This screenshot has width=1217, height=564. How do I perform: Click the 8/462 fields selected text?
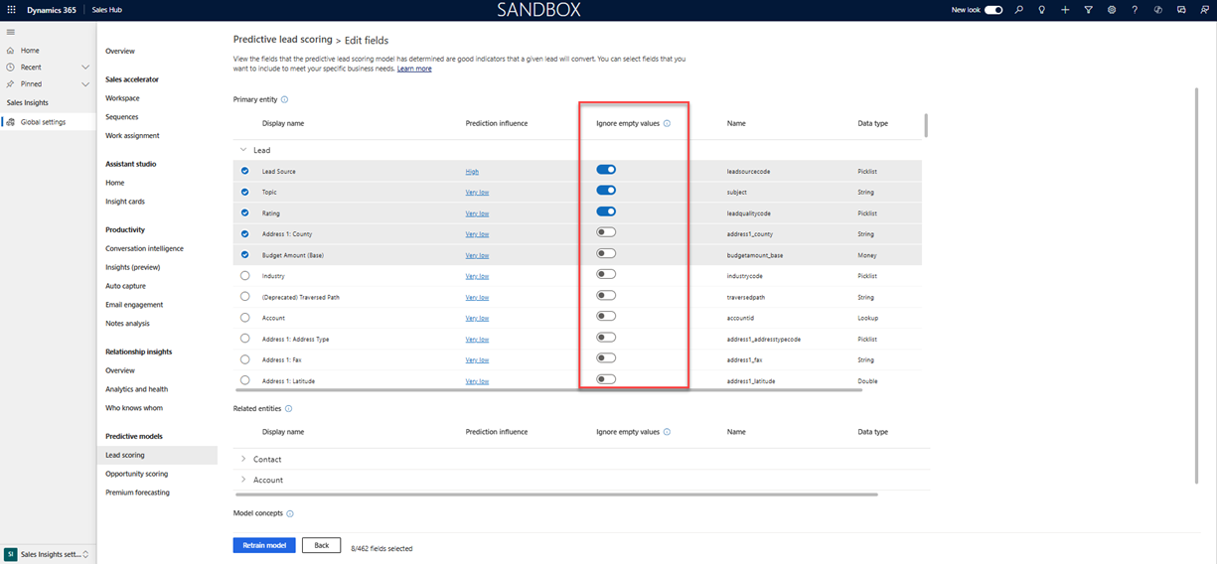coord(381,548)
